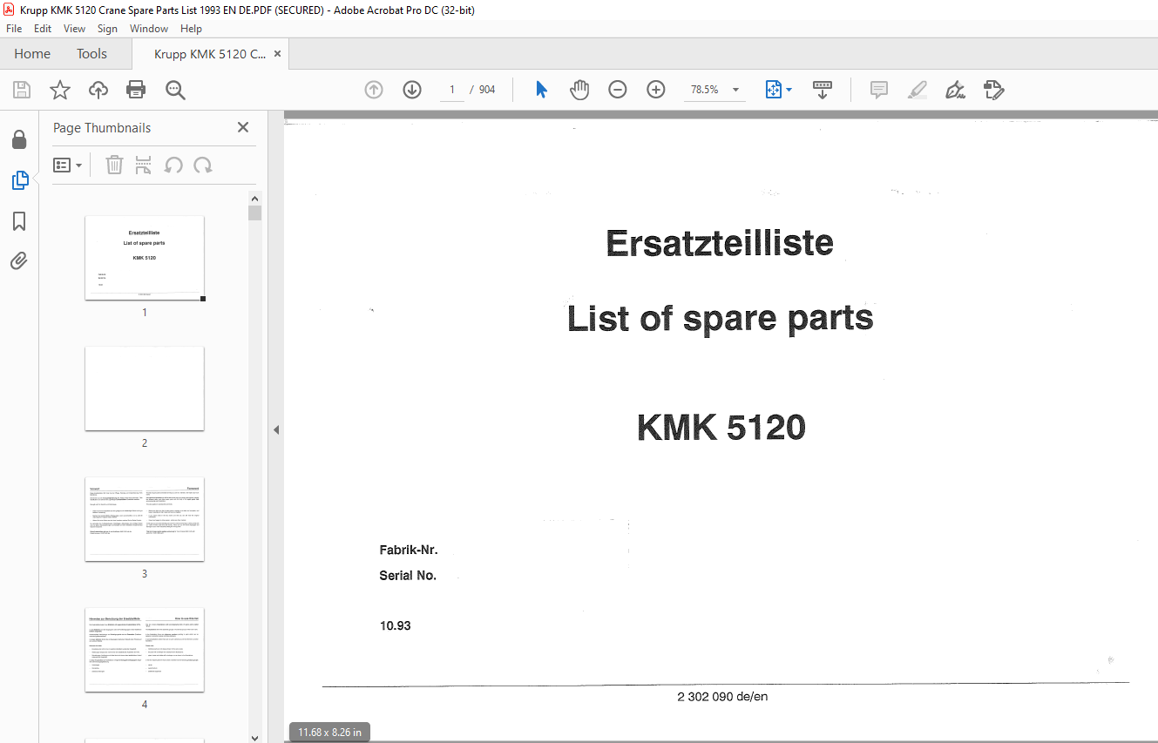Viewport: 1158px width, 743px height.
Task: Select the Krupp KMK 5120 document tab
Action: pyautogui.click(x=210, y=54)
